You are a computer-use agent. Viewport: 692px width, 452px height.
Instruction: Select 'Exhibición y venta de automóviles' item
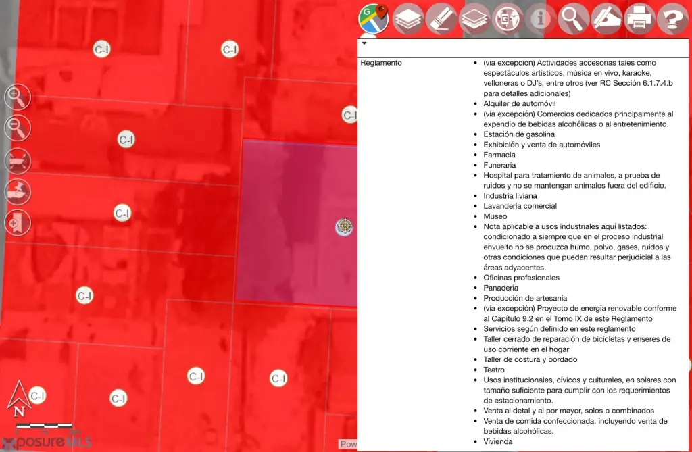pyautogui.click(x=541, y=145)
